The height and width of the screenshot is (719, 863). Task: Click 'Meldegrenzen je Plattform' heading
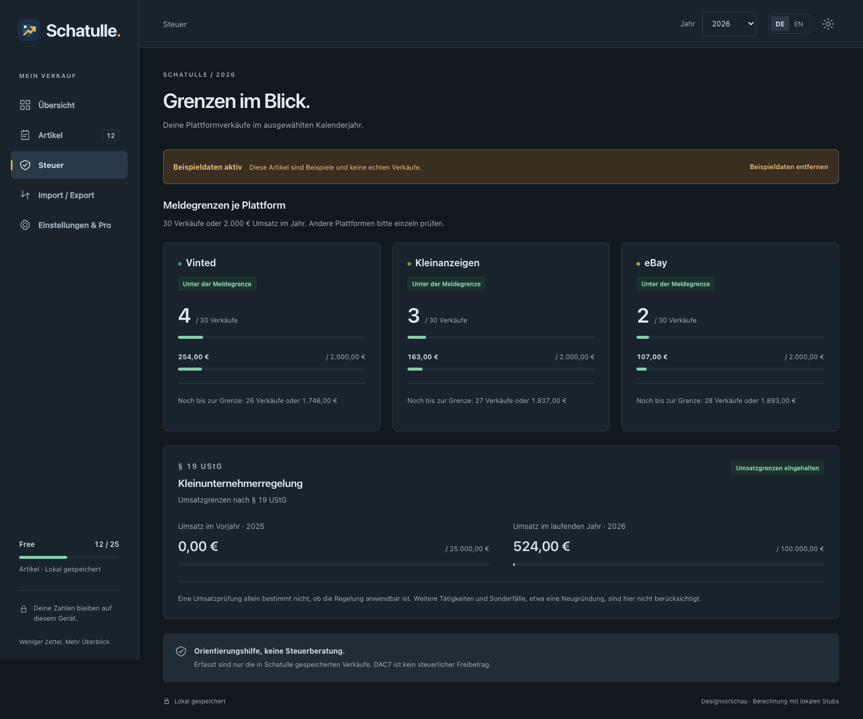[224, 205]
